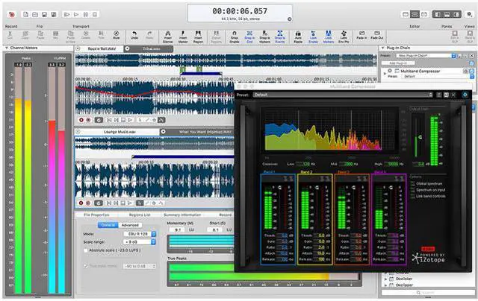Click the search field below the plug-in list
This screenshot has height=301, width=478.
point(426,293)
